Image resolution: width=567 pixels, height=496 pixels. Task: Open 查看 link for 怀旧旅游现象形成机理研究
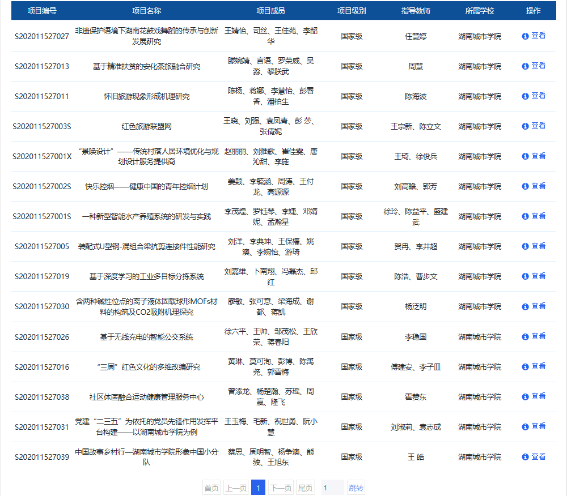pos(538,96)
